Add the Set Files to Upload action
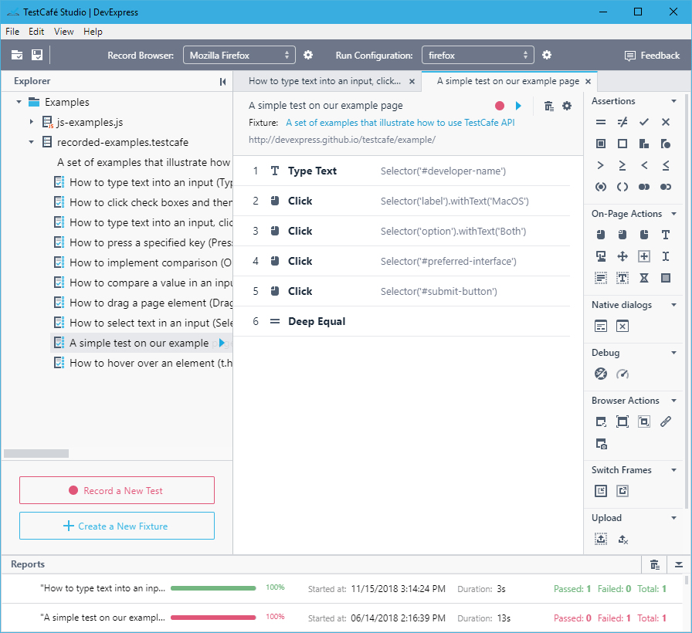 tap(601, 539)
